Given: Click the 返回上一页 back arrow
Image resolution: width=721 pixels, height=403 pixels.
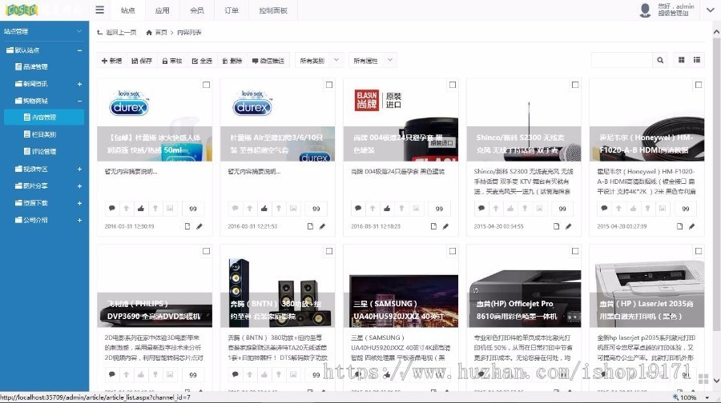Looking at the screenshot, I should click(x=100, y=33).
